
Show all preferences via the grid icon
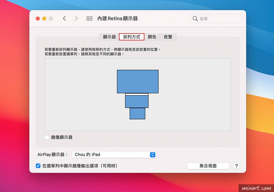[89, 18]
